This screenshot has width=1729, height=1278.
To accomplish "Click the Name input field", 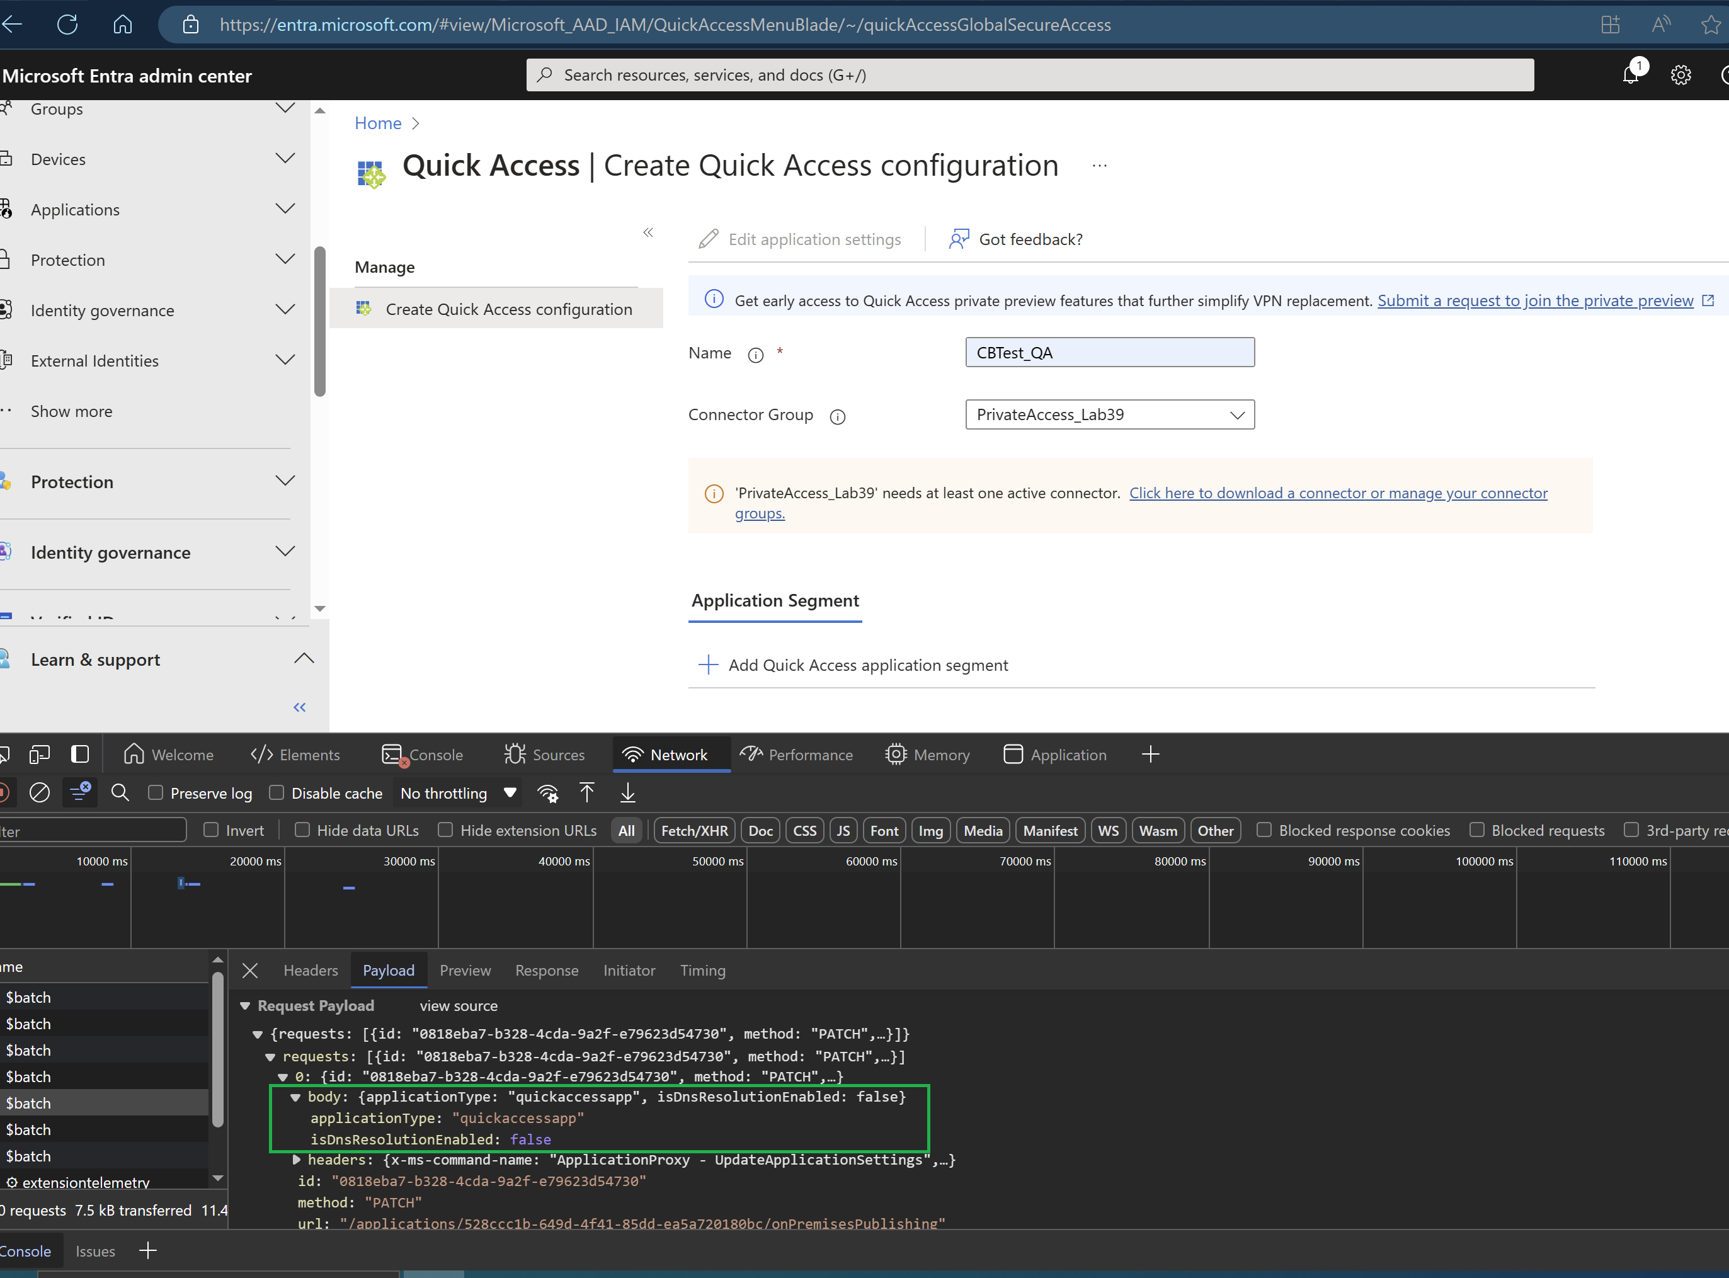I will [1109, 351].
